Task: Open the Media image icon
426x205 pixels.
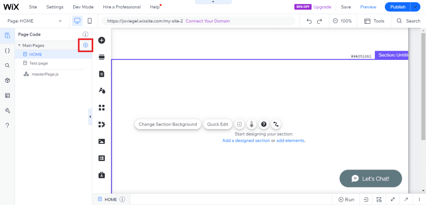Action: (x=102, y=141)
